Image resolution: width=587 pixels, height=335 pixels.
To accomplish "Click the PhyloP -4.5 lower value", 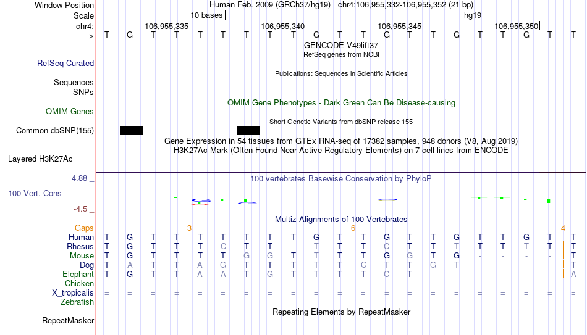I will pos(80,209).
